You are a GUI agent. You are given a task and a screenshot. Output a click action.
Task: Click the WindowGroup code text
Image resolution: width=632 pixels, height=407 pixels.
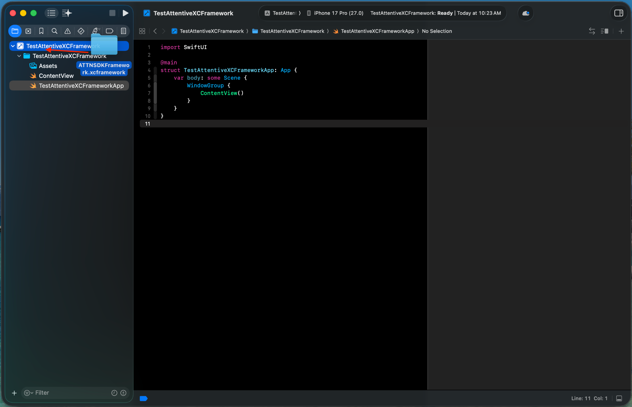(x=205, y=85)
